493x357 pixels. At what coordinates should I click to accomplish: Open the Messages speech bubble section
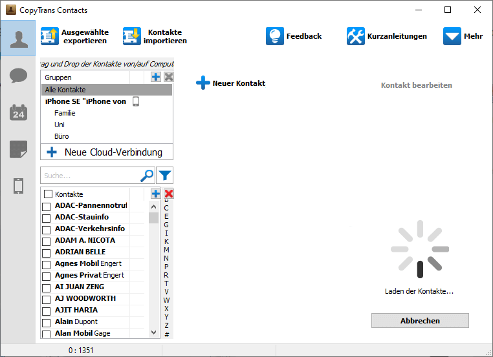click(x=18, y=76)
